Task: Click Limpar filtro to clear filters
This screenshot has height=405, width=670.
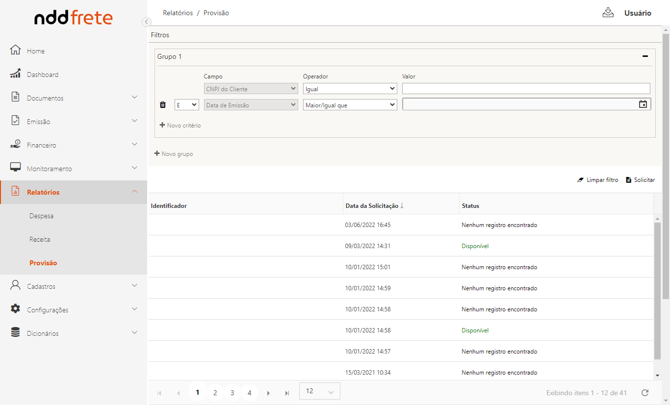Action: tap(598, 180)
